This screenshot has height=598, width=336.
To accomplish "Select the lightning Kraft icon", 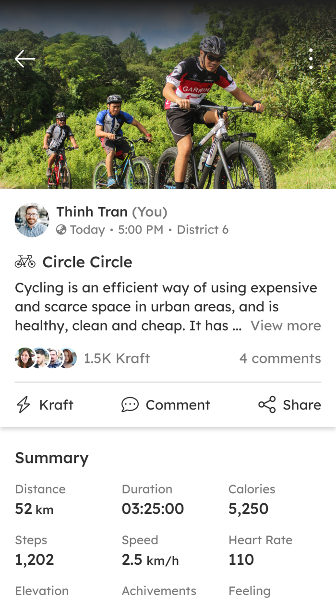I will tap(22, 405).
